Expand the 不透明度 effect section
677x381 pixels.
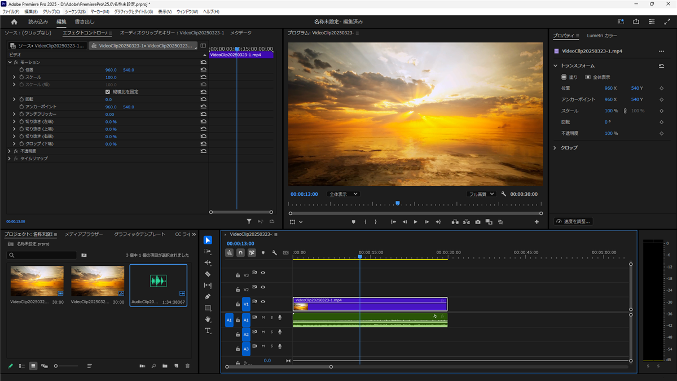(x=10, y=151)
